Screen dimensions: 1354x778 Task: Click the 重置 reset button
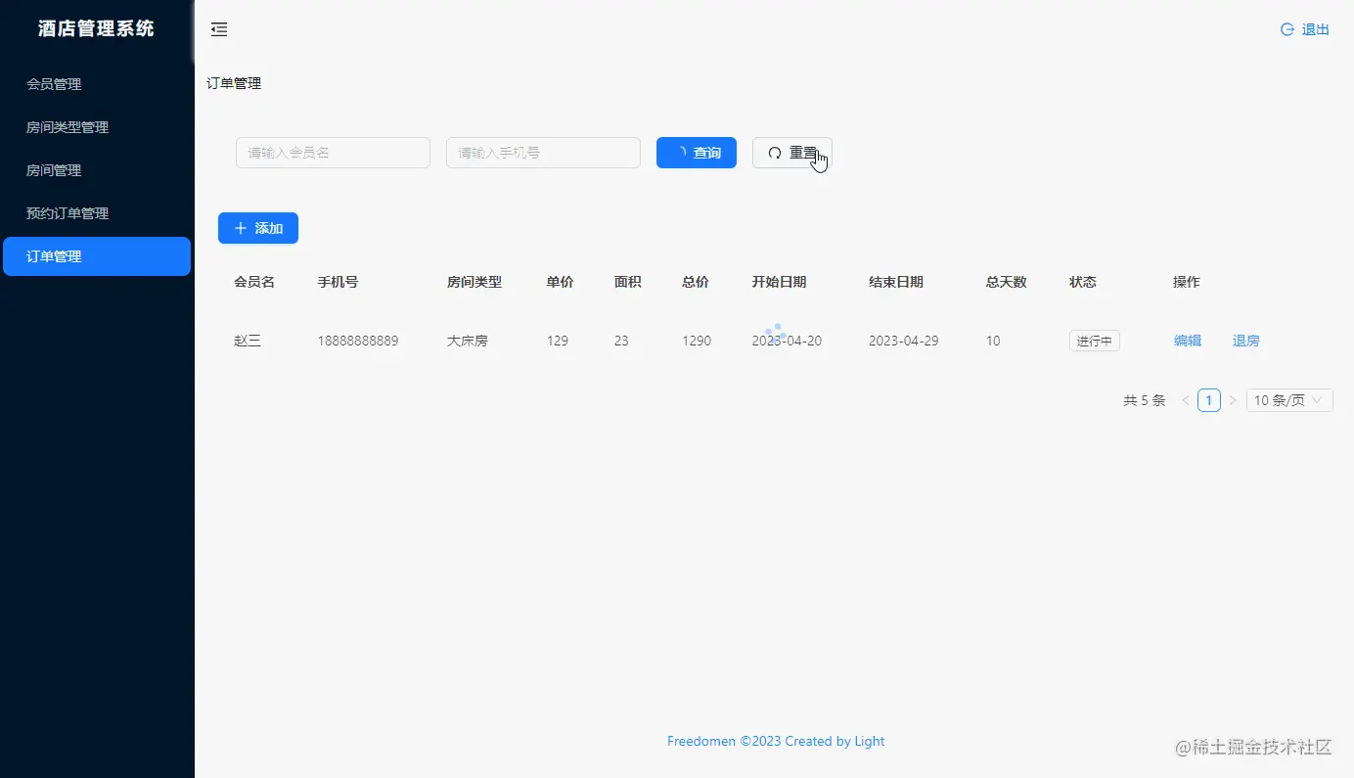click(x=792, y=153)
